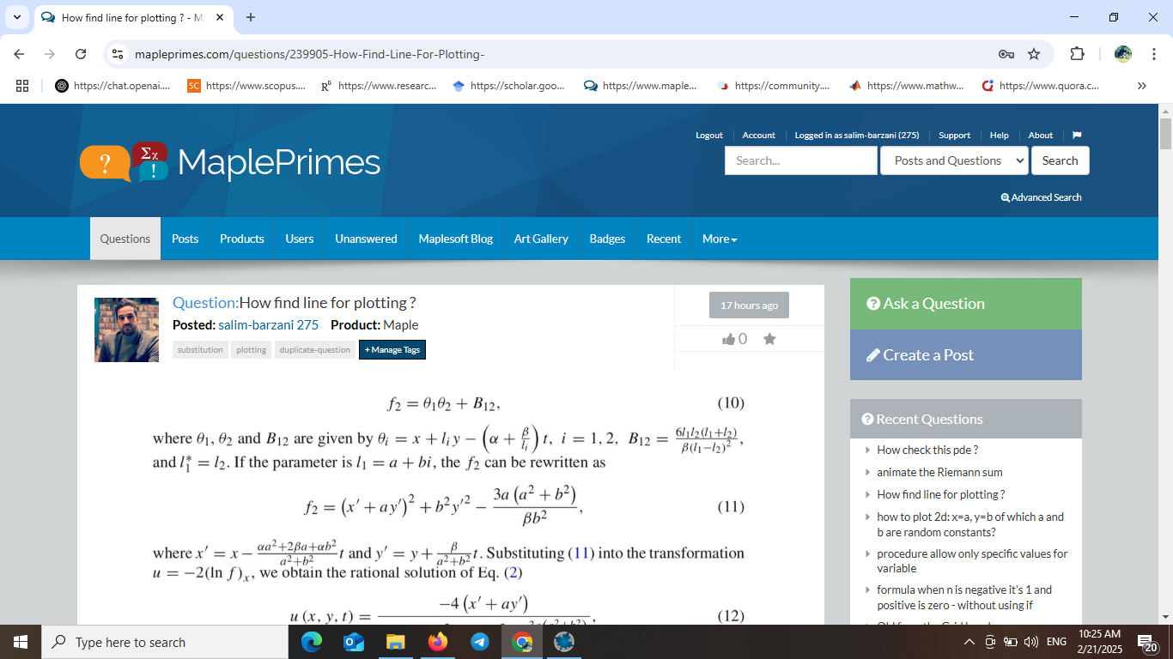The width and height of the screenshot is (1173, 659).
Task: Open Advanced Search link
Action: coord(1041,197)
